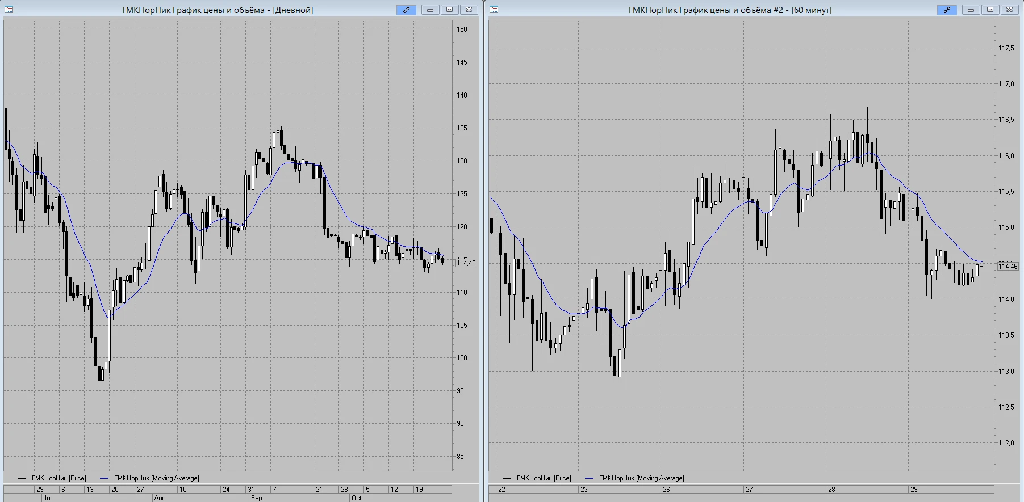Click the 150 price axis label

[462, 29]
